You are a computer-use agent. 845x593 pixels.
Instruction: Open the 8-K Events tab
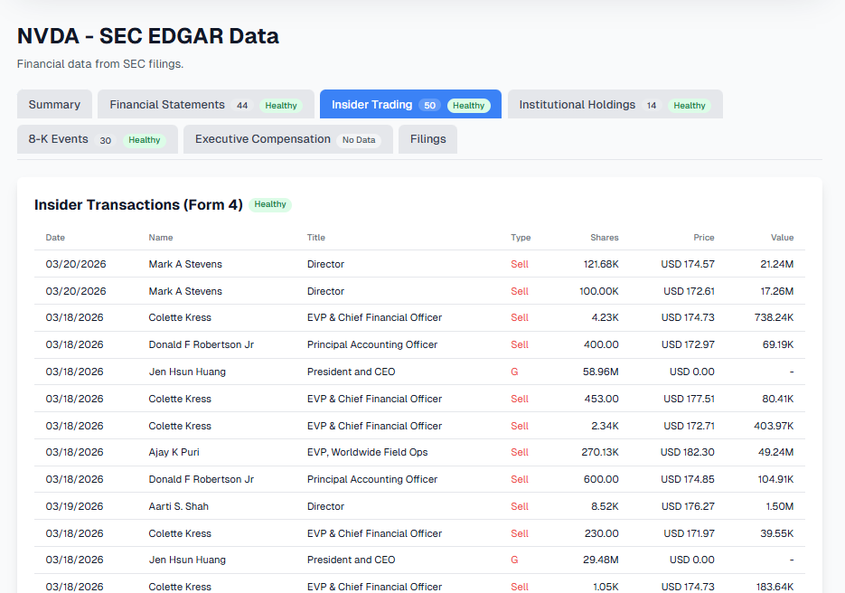(57, 139)
